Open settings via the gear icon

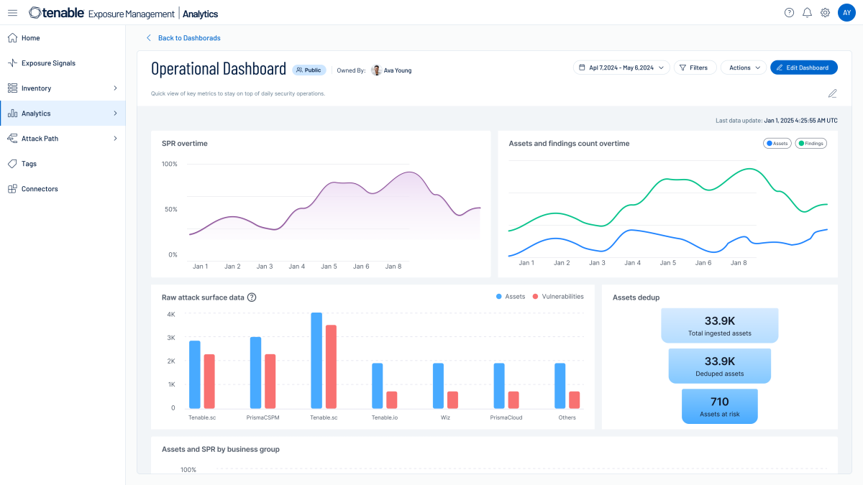(x=825, y=12)
